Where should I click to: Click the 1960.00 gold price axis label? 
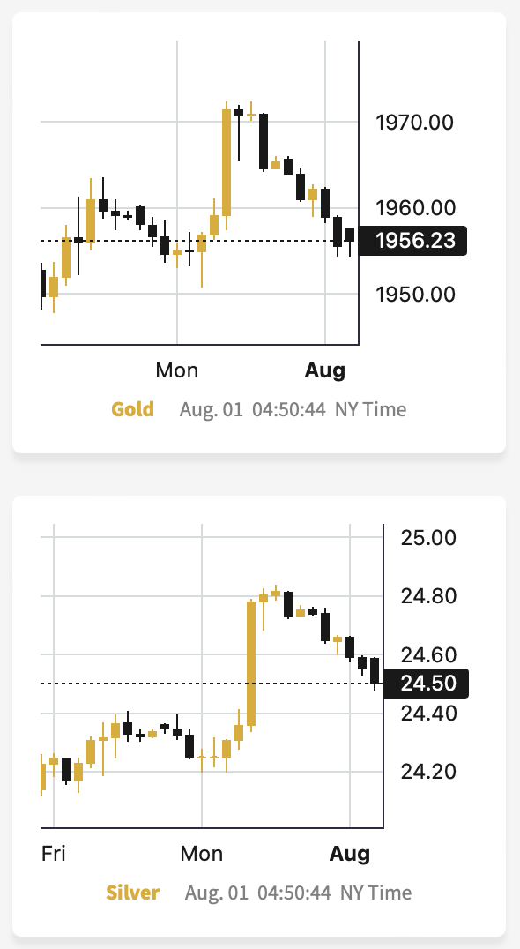[415, 208]
